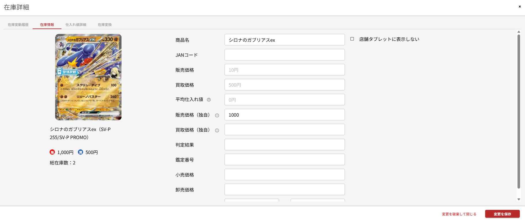
Task: Click the 在庫詳細 dialog title
Action: [16, 7]
